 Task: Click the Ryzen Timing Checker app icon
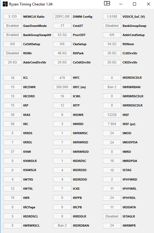5,4
